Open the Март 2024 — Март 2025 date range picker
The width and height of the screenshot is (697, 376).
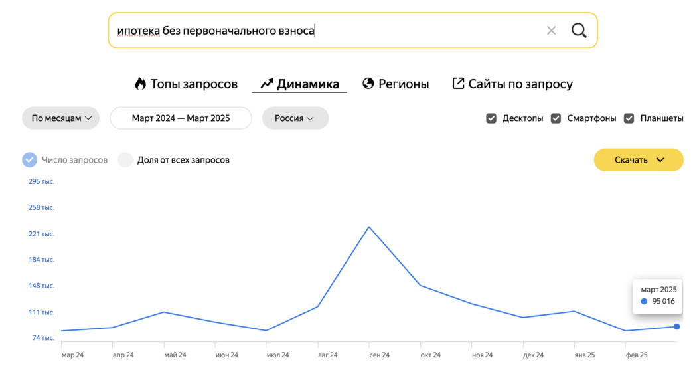click(x=181, y=118)
